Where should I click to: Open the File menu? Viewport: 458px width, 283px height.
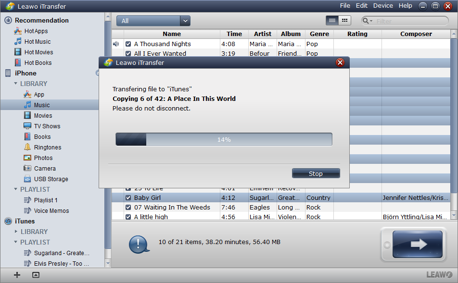tap(345, 6)
